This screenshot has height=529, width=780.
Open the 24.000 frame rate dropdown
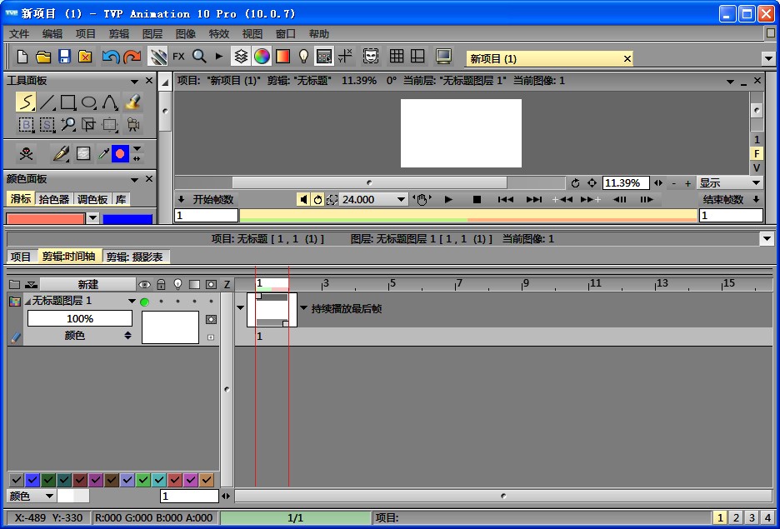400,199
